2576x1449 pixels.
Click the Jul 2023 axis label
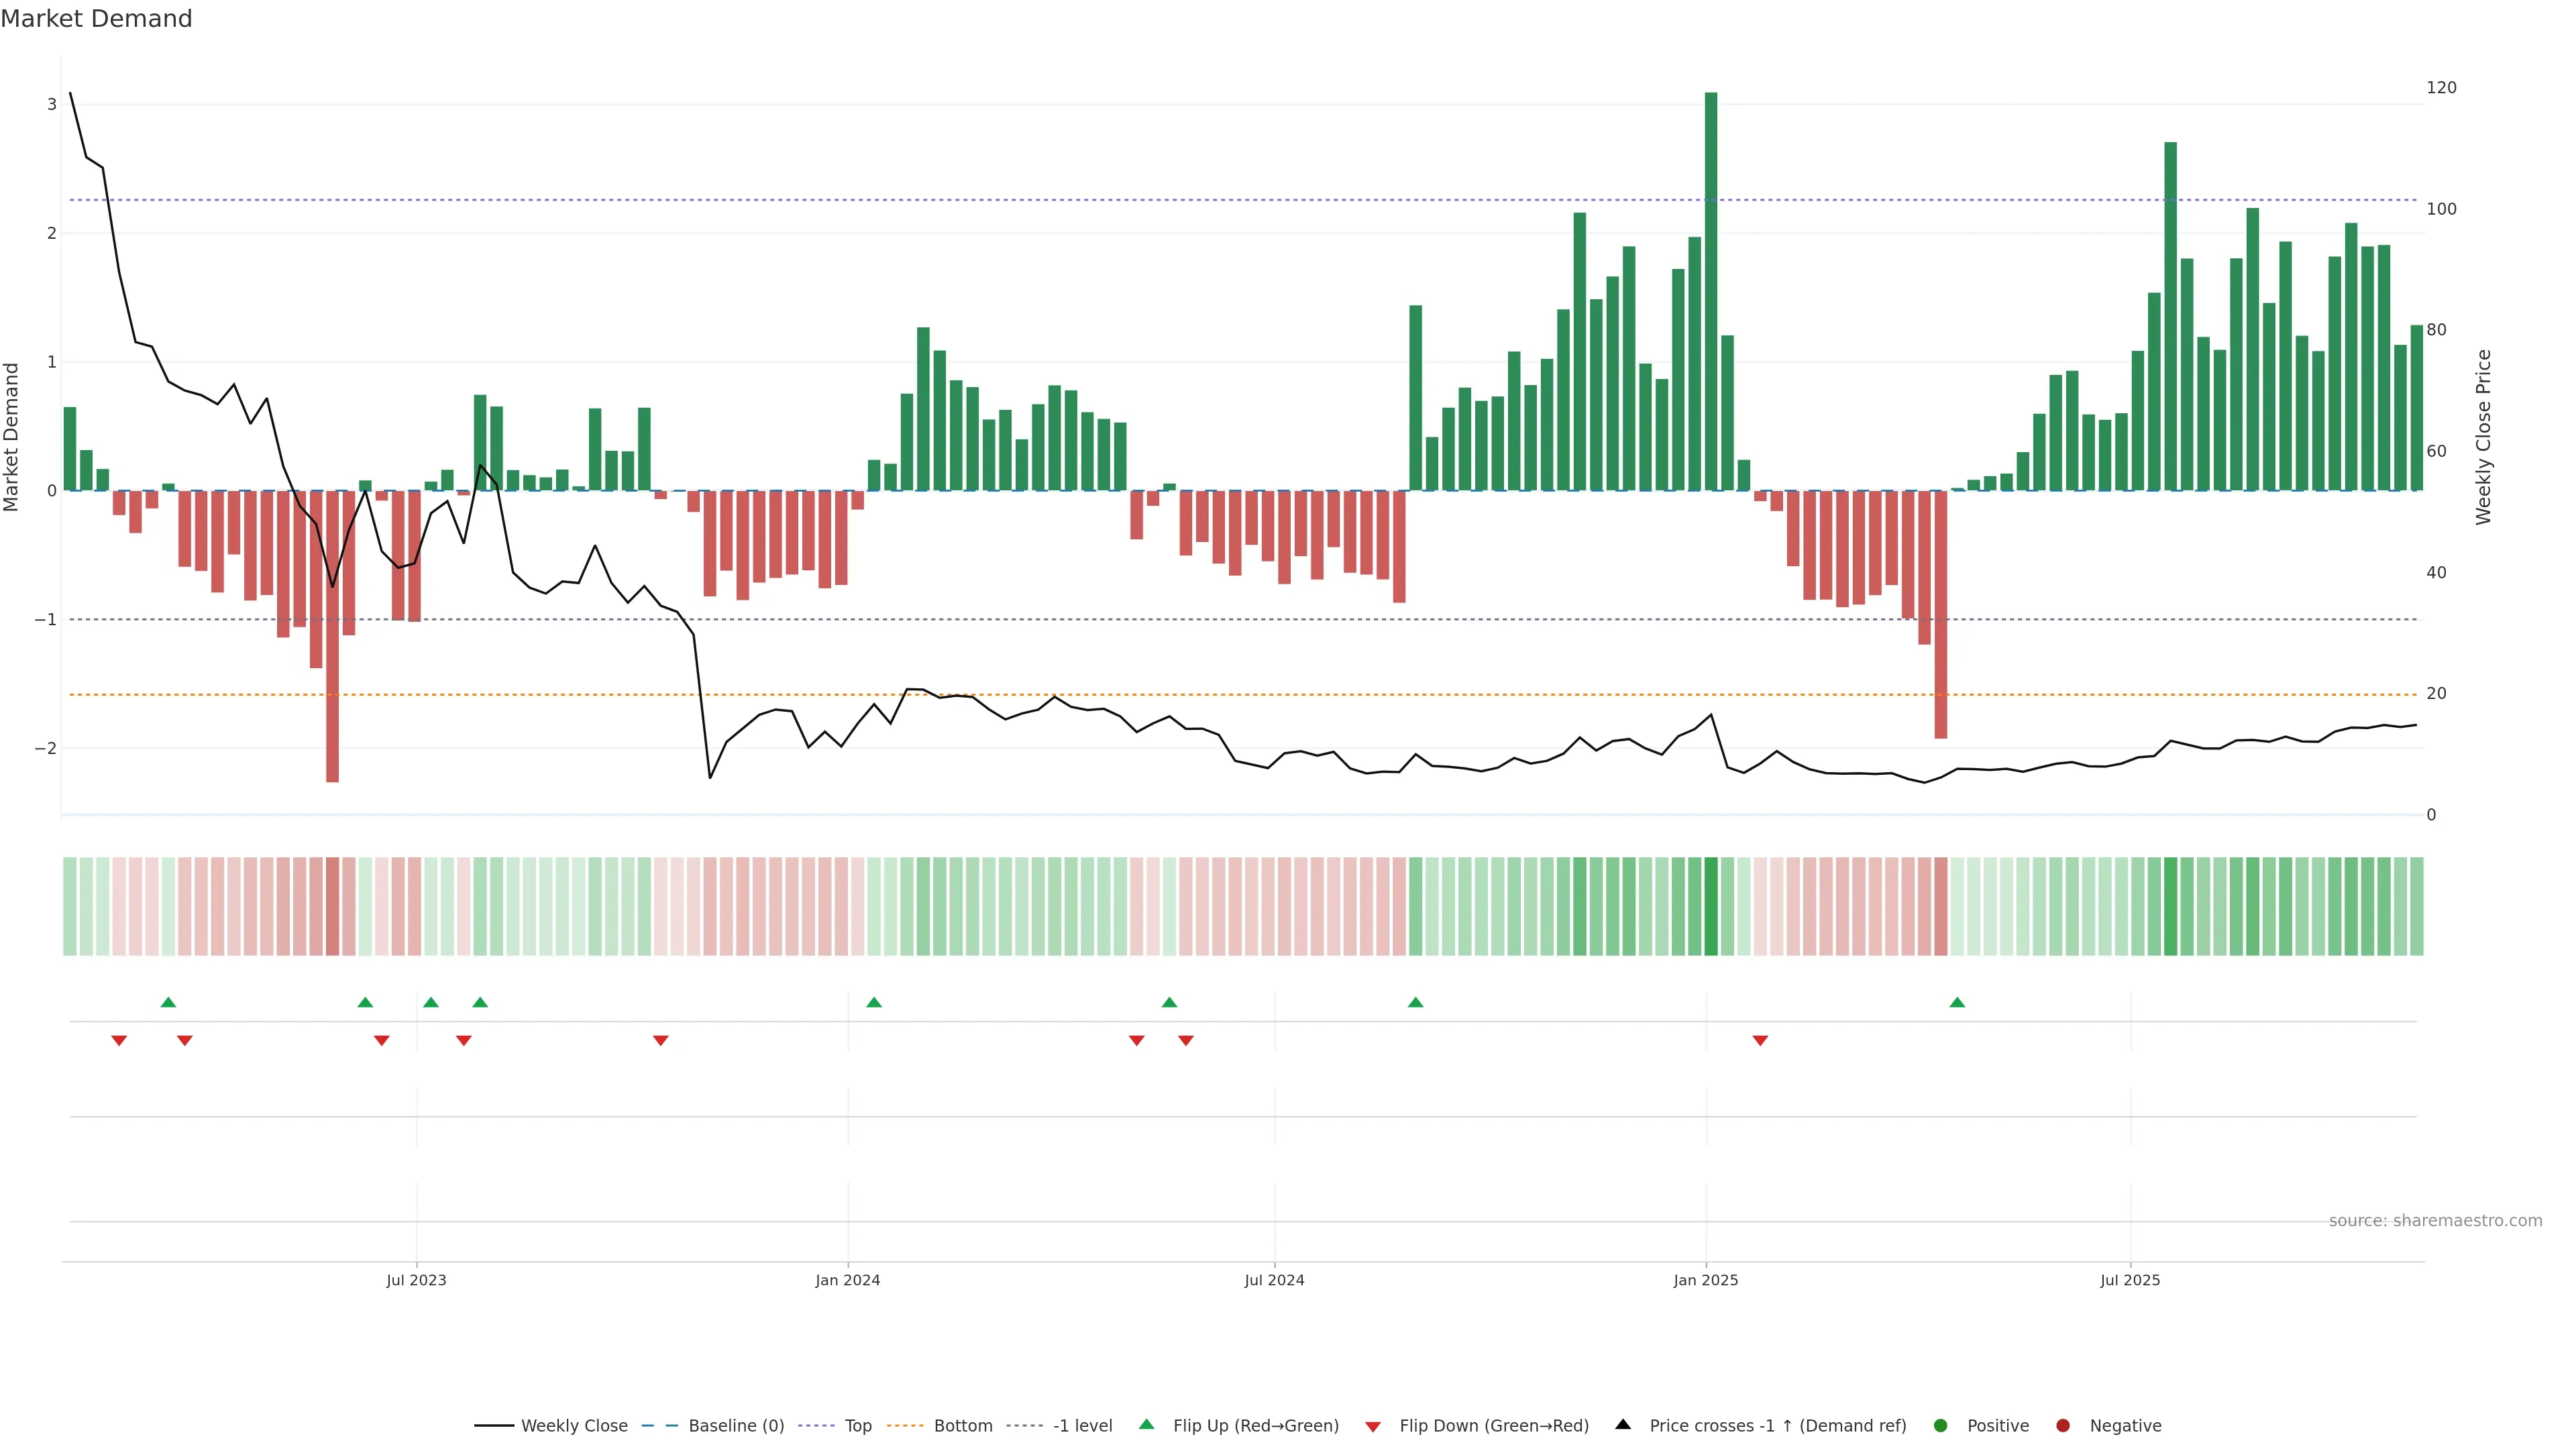click(416, 1280)
